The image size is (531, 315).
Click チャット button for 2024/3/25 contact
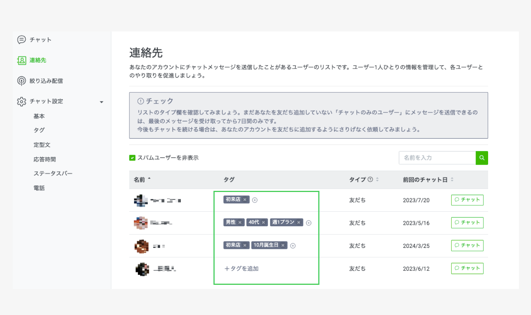467,245
